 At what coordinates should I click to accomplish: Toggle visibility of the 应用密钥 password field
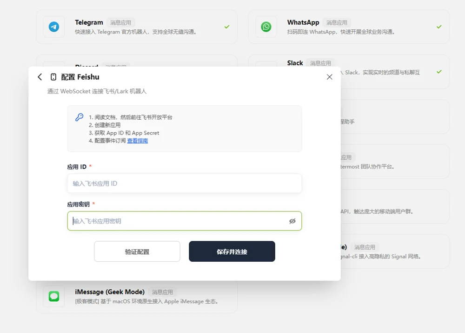pos(292,221)
